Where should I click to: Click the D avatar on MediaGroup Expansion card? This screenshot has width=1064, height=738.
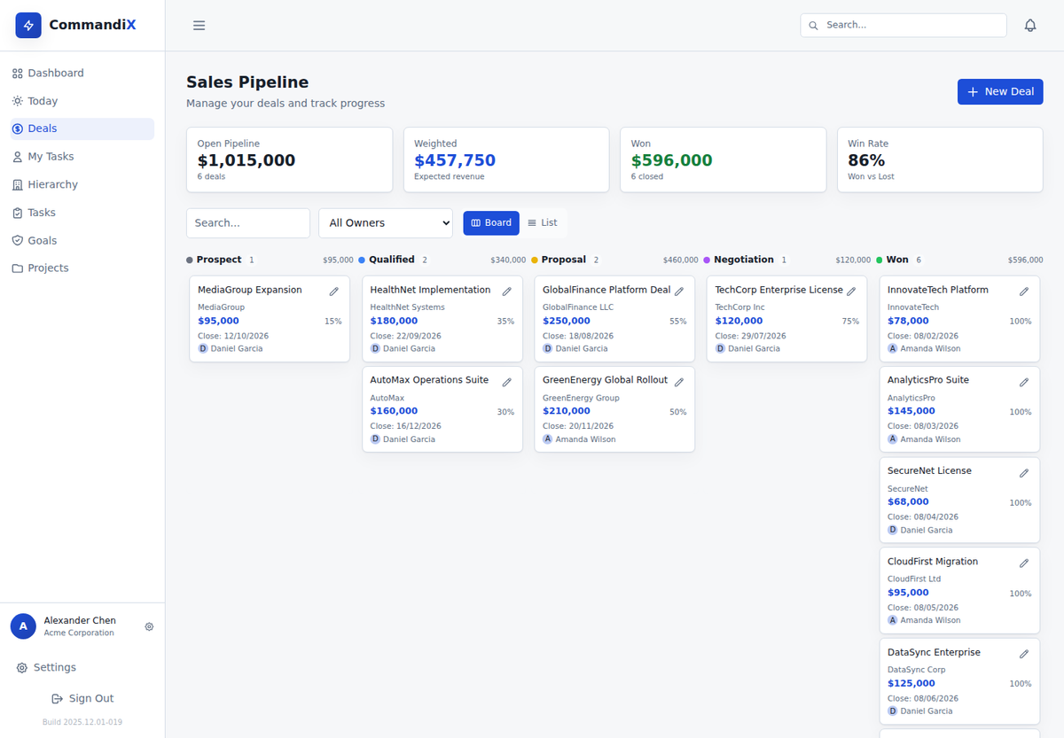(203, 348)
